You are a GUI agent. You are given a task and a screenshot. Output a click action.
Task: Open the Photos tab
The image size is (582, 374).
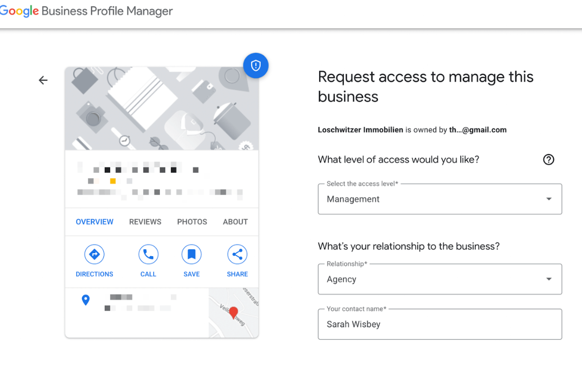192,222
